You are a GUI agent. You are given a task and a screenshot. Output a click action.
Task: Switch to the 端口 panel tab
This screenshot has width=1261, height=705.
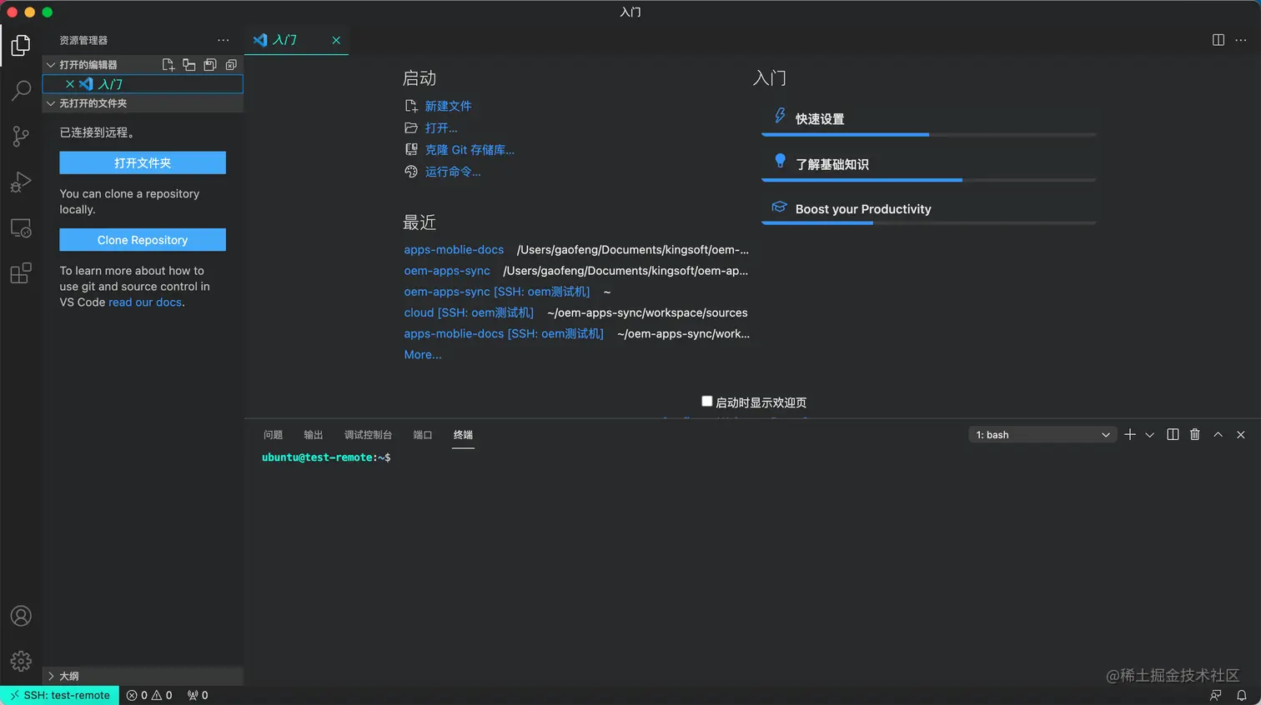click(423, 435)
